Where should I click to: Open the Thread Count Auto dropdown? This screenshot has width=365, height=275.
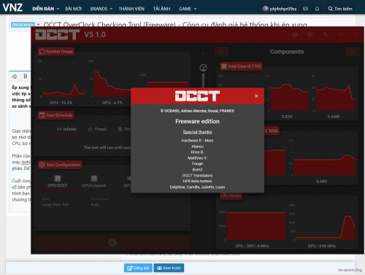coord(112,204)
